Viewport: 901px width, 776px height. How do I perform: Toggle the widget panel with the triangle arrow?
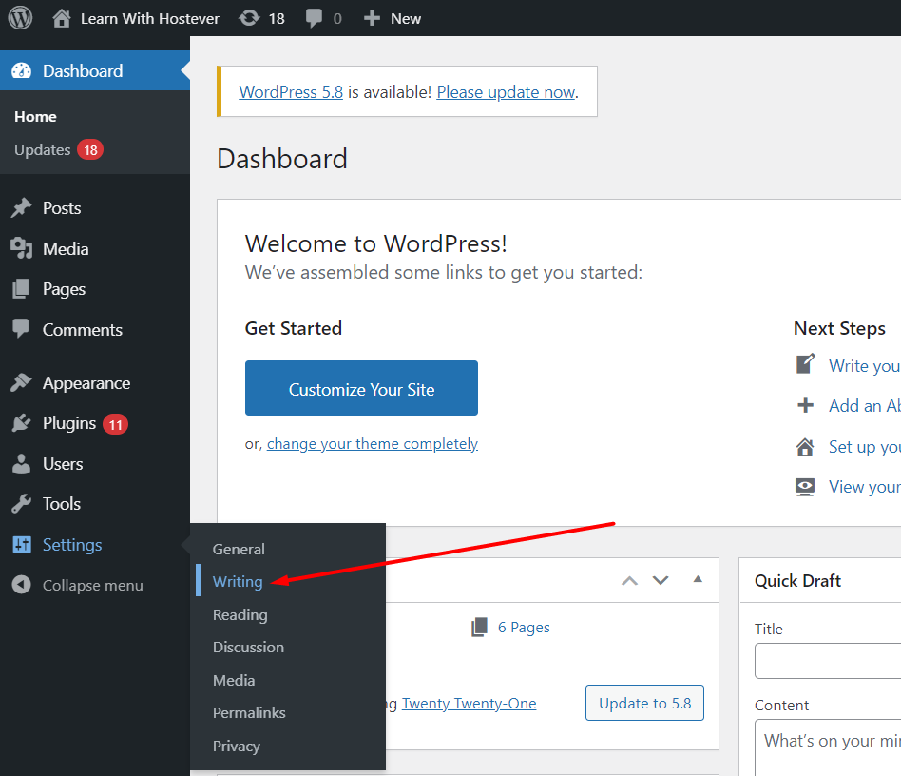point(698,579)
